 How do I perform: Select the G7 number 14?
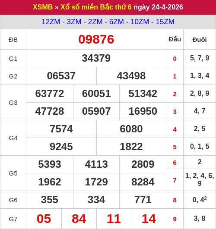[149, 219]
